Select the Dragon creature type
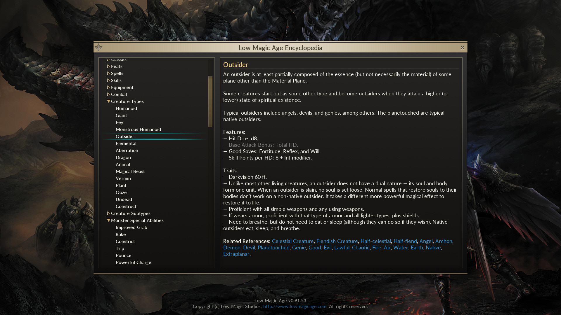The image size is (561, 315). tap(123, 157)
